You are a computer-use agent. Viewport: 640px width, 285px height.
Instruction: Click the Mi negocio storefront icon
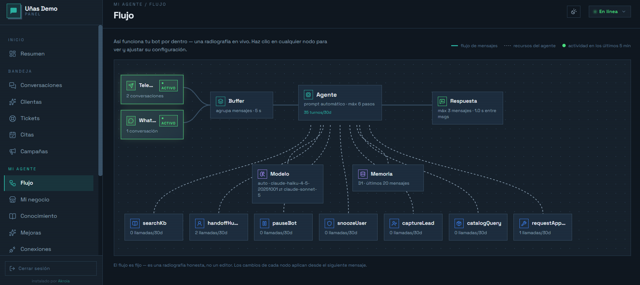coord(13,200)
